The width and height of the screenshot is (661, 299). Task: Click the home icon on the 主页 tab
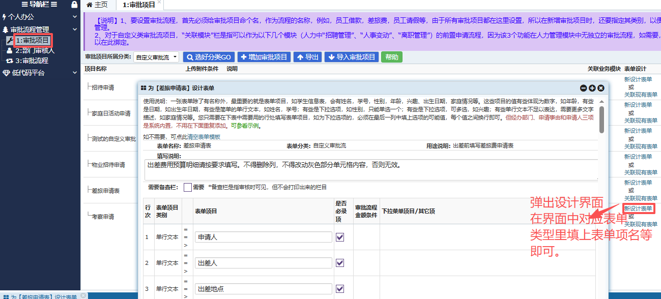click(90, 5)
